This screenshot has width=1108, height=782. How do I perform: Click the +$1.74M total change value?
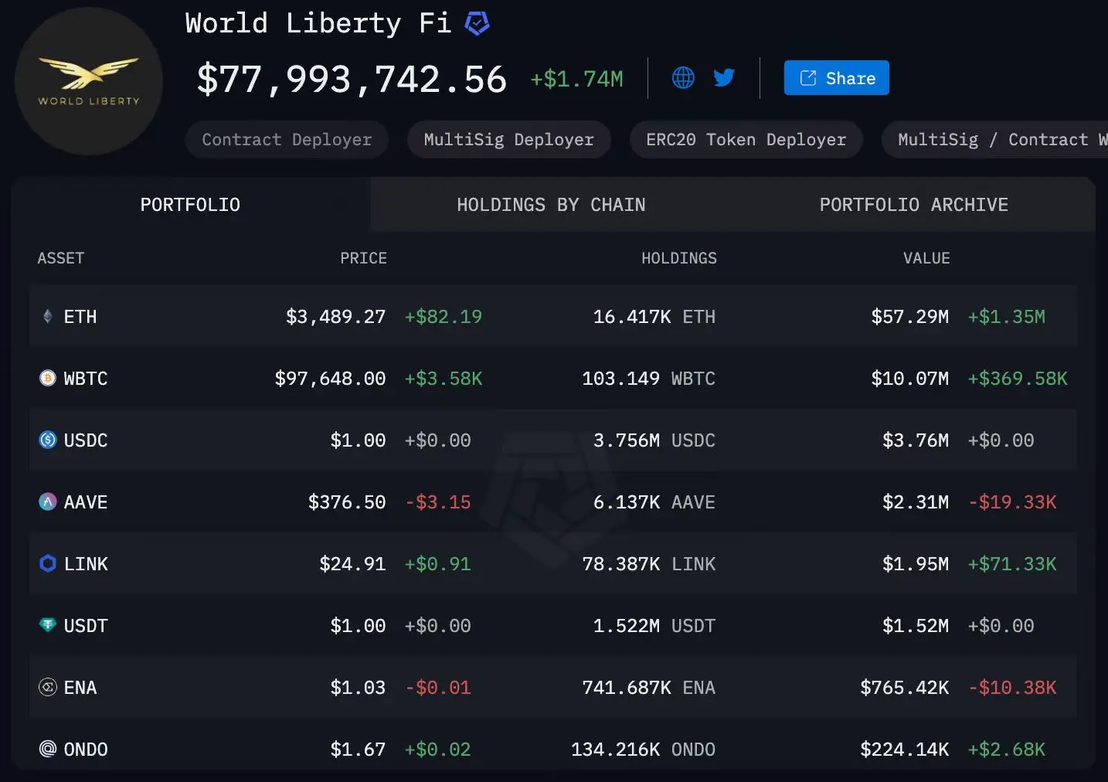(576, 79)
